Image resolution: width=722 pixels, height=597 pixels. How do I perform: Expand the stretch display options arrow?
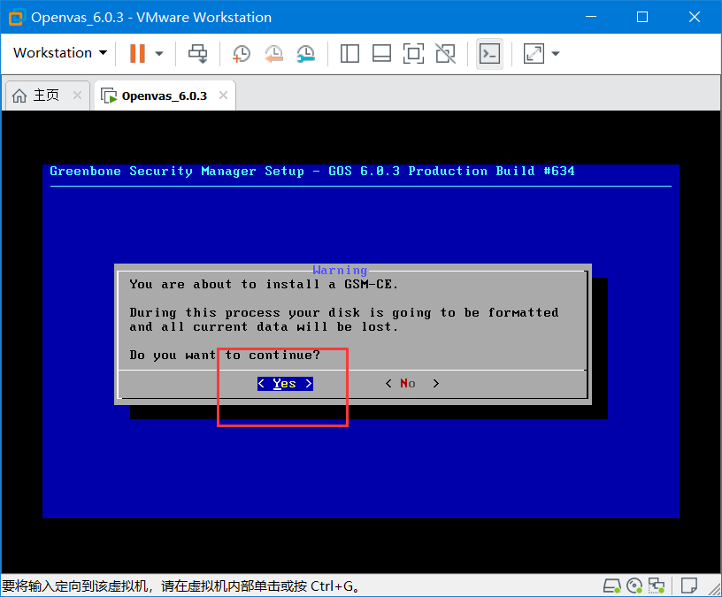[556, 54]
